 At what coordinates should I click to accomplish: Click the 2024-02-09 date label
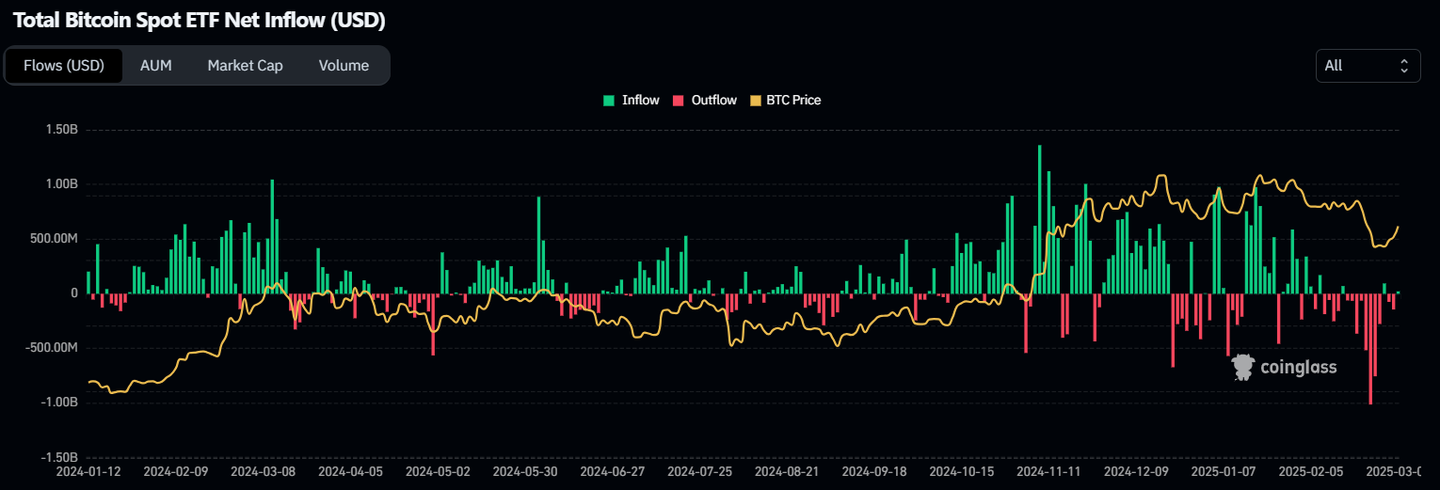click(175, 470)
